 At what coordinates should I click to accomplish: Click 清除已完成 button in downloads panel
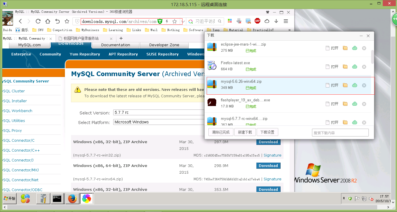pyautogui.click(x=221, y=132)
